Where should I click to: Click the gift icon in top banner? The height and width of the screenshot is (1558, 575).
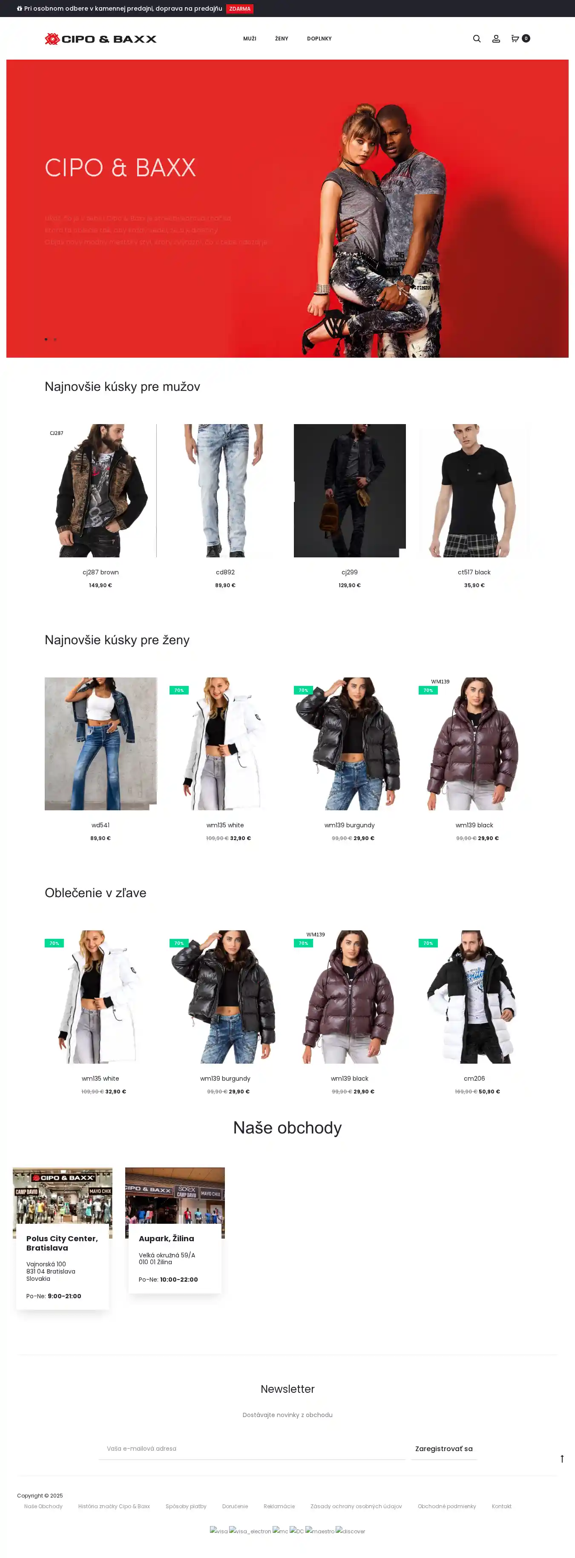tap(19, 9)
